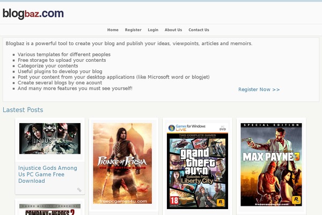
Task: Select About Us in the navigation bar
Action: pyautogui.click(x=173, y=30)
